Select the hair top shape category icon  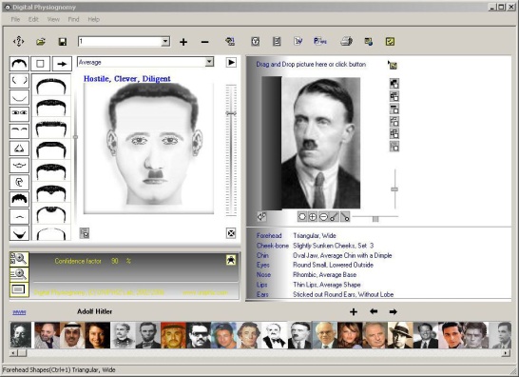click(x=19, y=64)
